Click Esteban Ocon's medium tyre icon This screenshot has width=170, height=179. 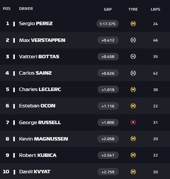pyautogui.click(x=133, y=106)
